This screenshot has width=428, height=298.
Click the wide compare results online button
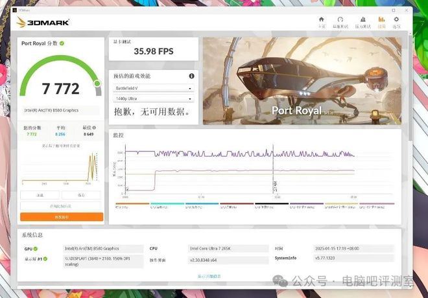click(60, 206)
